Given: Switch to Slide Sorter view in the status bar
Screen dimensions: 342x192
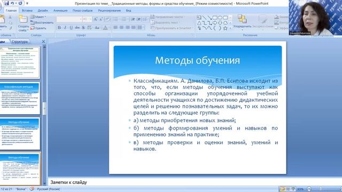Looking at the screenshot, I should tap(288, 189).
